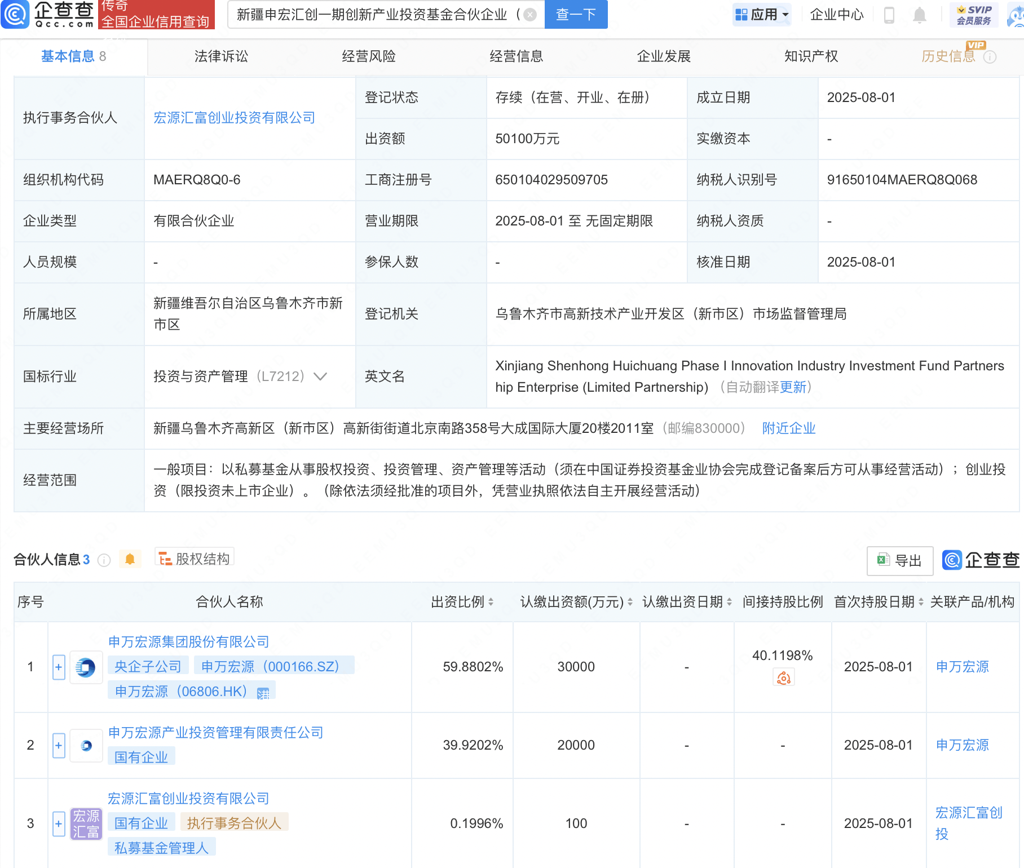Switch to 企业发展 tab
1024x868 pixels.
(x=664, y=56)
